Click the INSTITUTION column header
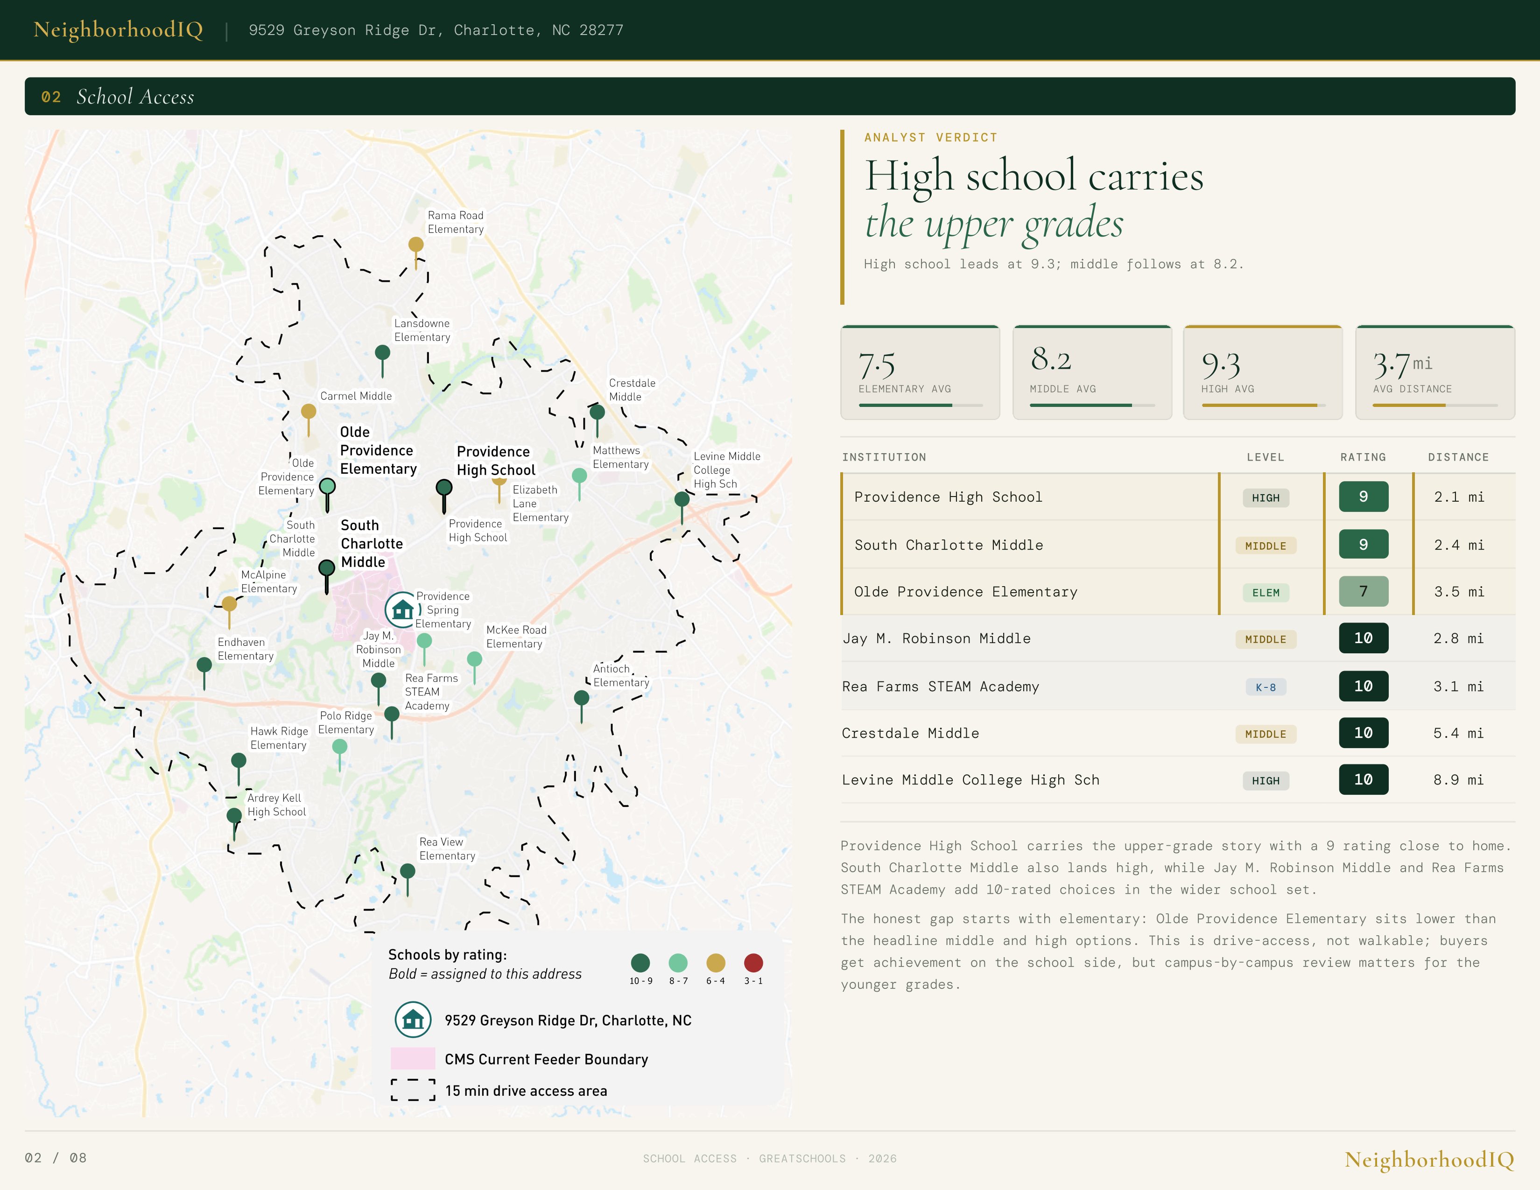Screen dimensions: 1540x1190 (x=884, y=457)
